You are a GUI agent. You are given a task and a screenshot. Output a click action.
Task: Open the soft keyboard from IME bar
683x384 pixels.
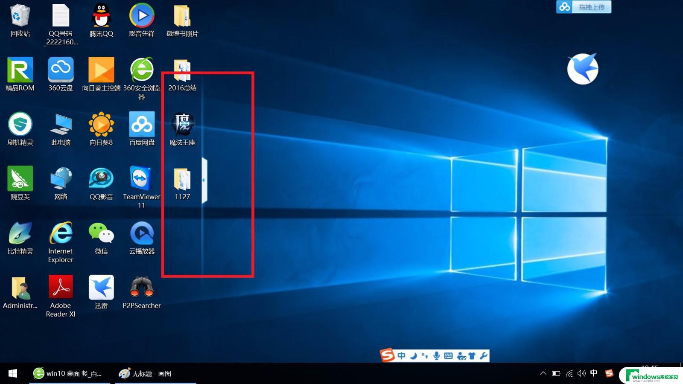pyautogui.click(x=448, y=355)
